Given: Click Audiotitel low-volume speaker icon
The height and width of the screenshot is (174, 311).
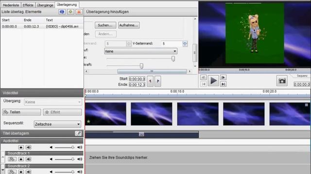Looking at the screenshot, I should pyautogui.click(x=51, y=147).
